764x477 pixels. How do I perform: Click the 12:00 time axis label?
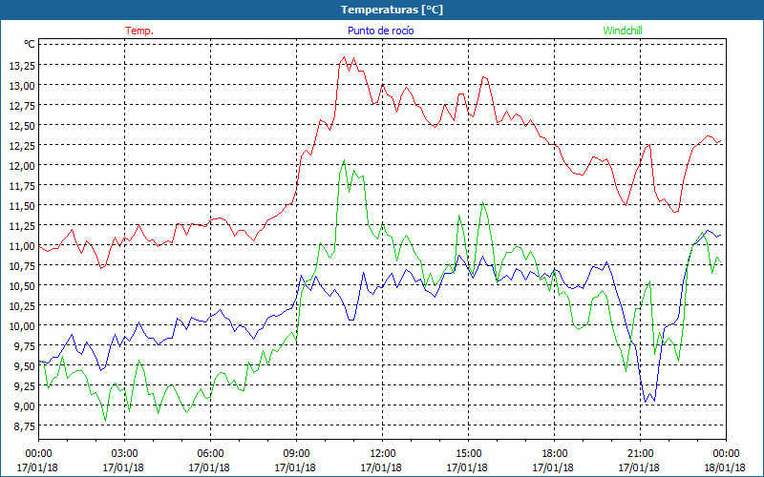tap(383, 453)
